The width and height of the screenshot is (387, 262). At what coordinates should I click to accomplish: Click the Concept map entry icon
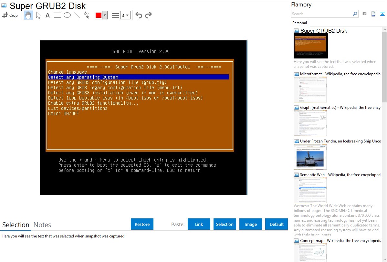(296, 241)
